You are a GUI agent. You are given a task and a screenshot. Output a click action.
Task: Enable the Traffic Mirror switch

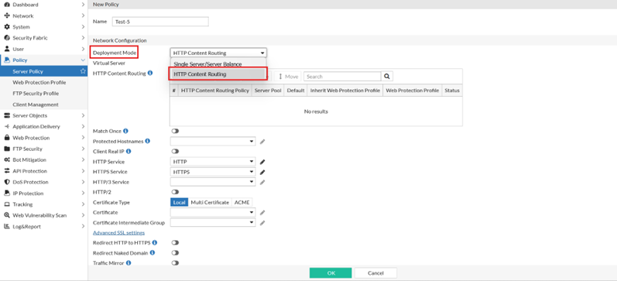(x=175, y=263)
